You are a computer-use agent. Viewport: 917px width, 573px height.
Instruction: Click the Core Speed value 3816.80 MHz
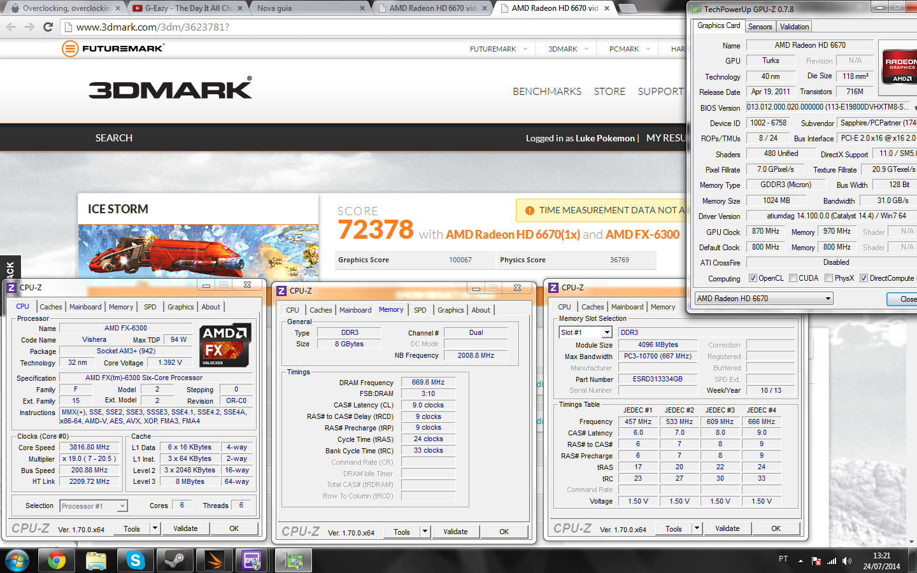pos(90,447)
